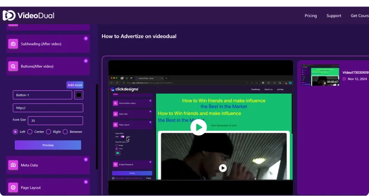Click the Subheading (After video) section icon

pos(13,44)
